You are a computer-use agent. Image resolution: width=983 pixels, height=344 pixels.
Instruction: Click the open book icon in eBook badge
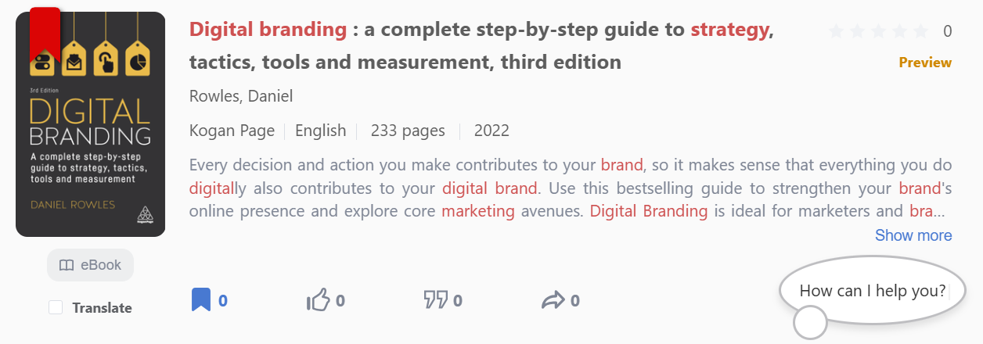[67, 265]
